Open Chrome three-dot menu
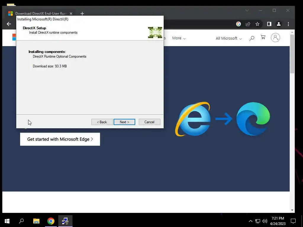 pyautogui.click(x=288, y=24)
